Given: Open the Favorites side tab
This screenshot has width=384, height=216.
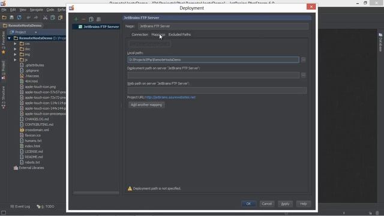Looking at the screenshot, I should [4, 42].
